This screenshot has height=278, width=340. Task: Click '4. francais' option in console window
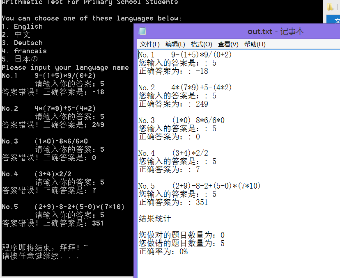click(x=24, y=51)
